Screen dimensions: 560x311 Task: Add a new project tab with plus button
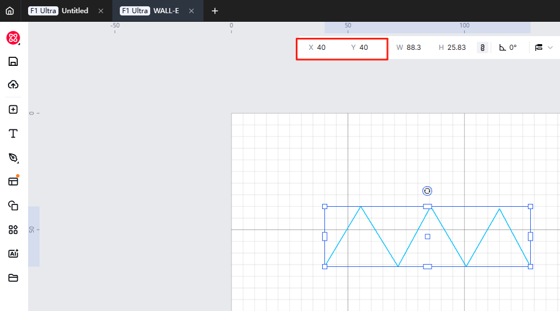point(215,11)
